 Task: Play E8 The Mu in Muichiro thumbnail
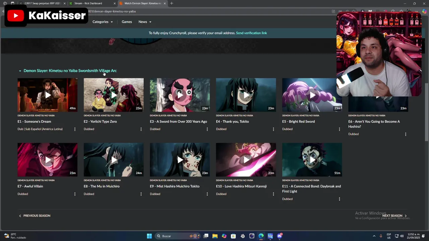(114, 160)
